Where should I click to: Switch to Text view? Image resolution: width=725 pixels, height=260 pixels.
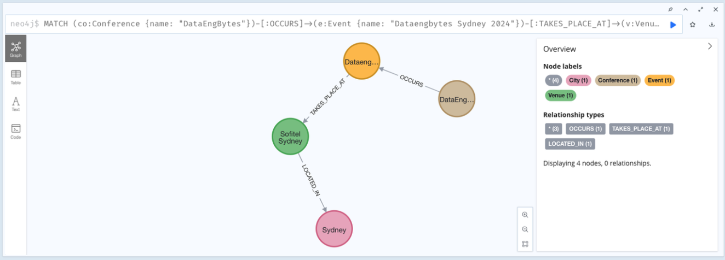(x=16, y=104)
